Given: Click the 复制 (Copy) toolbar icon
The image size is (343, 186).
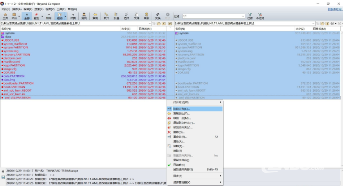Looking at the screenshot, I should point(95,16).
